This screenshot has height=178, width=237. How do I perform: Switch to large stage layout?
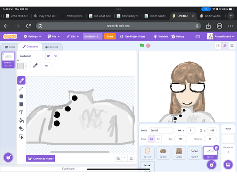[x=225, y=45]
